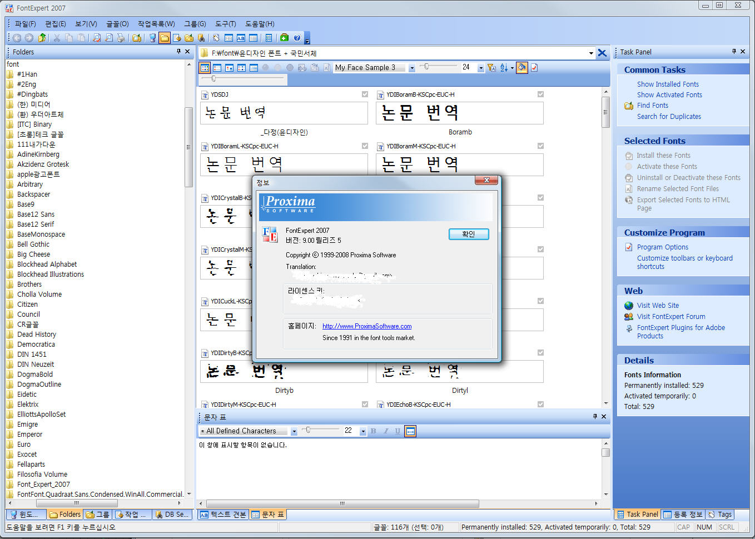Toggle the checkbox for YDIBoramL-KSCpc-EUC-H
The image size is (755, 539).
click(365, 146)
